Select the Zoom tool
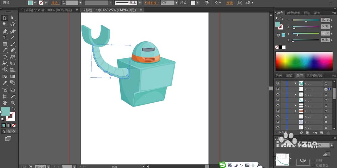This screenshot has width=337, height=168. pos(13,102)
